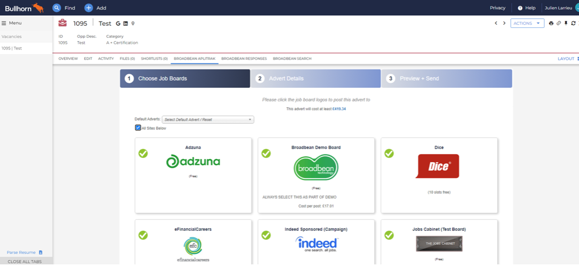Viewport: 579px width, 267px height.
Task: Click The Jobs Cabinet logo
Action: [x=439, y=244]
